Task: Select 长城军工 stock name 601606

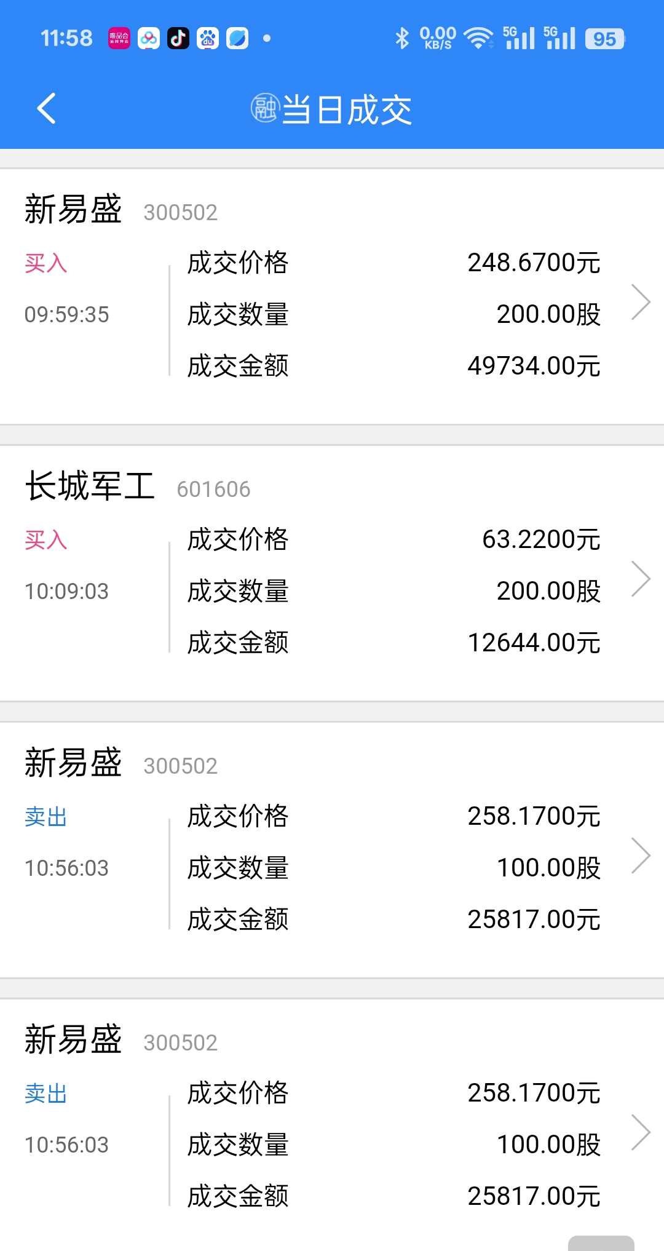Action: pos(138,486)
